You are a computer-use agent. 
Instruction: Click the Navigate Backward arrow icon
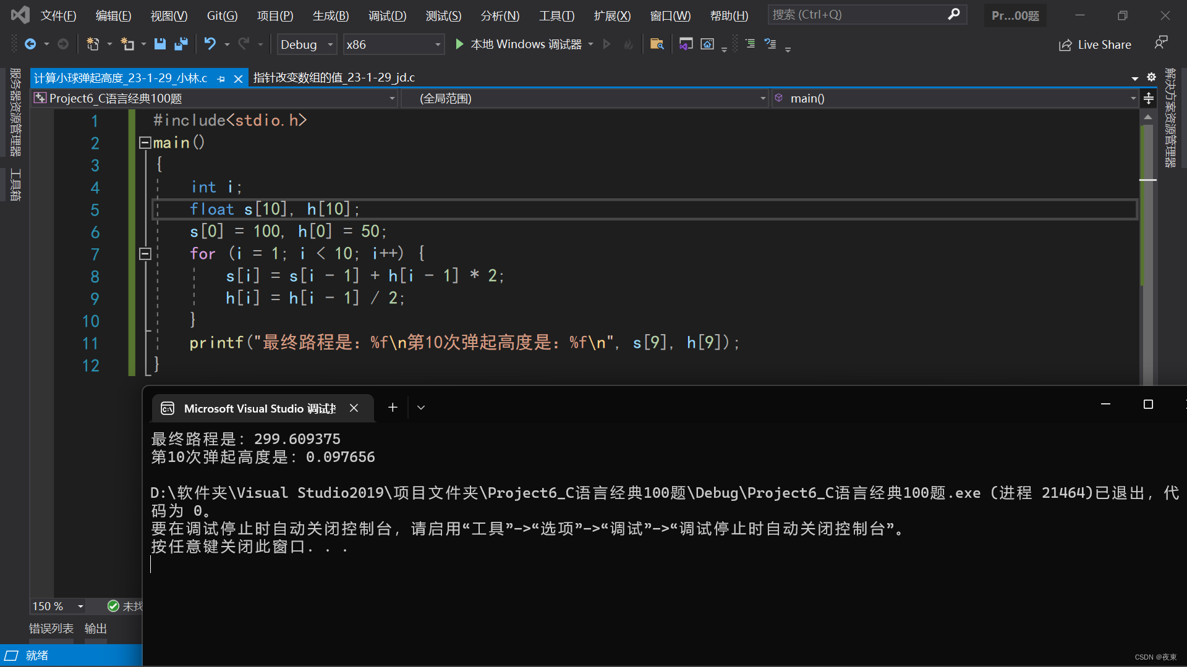pos(30,44)
